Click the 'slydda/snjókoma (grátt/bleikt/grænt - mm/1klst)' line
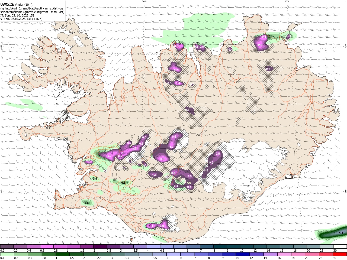This screenshot has width=347, height=260. click(32, 12)
